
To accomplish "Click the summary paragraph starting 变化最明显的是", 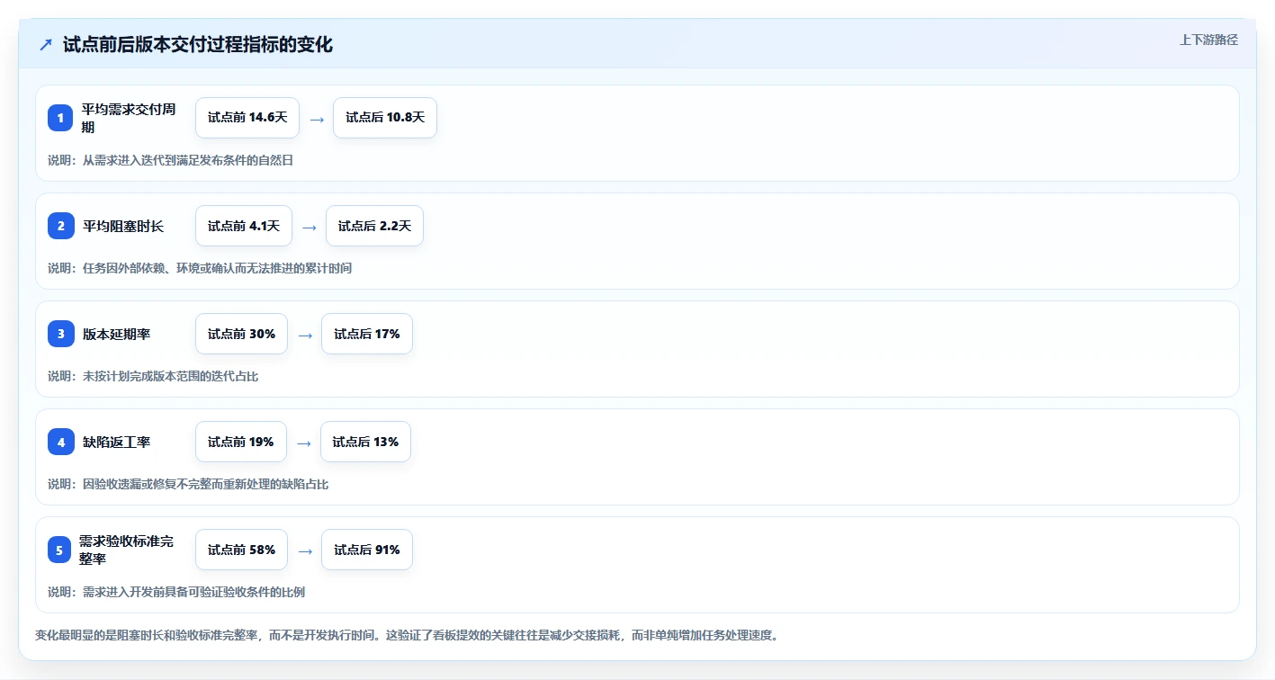I will click(x=407, y=635).
